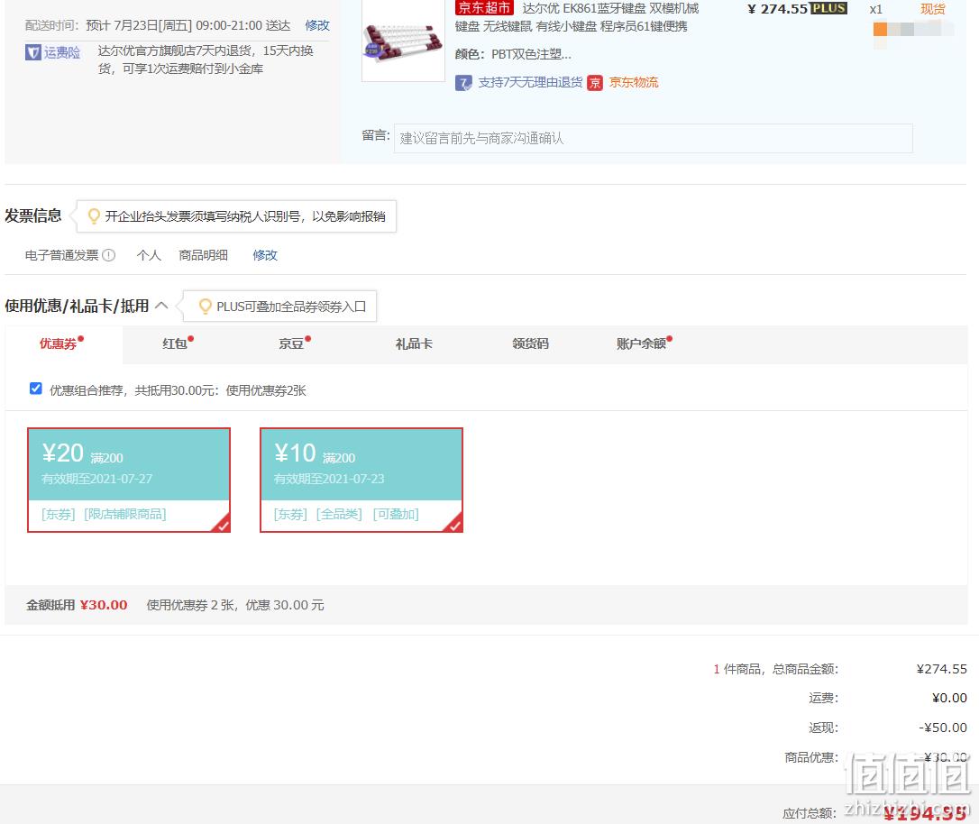The image size is (979, 824).
Task: Click the 金额抵用 ¥30.00 amount
Action: click(104, 605)
